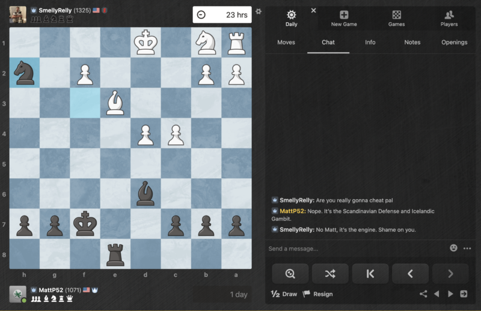Click the red badge next to SmellyRelly
The height and width of the screenshot is (311, 481).
tap(104, 10)
